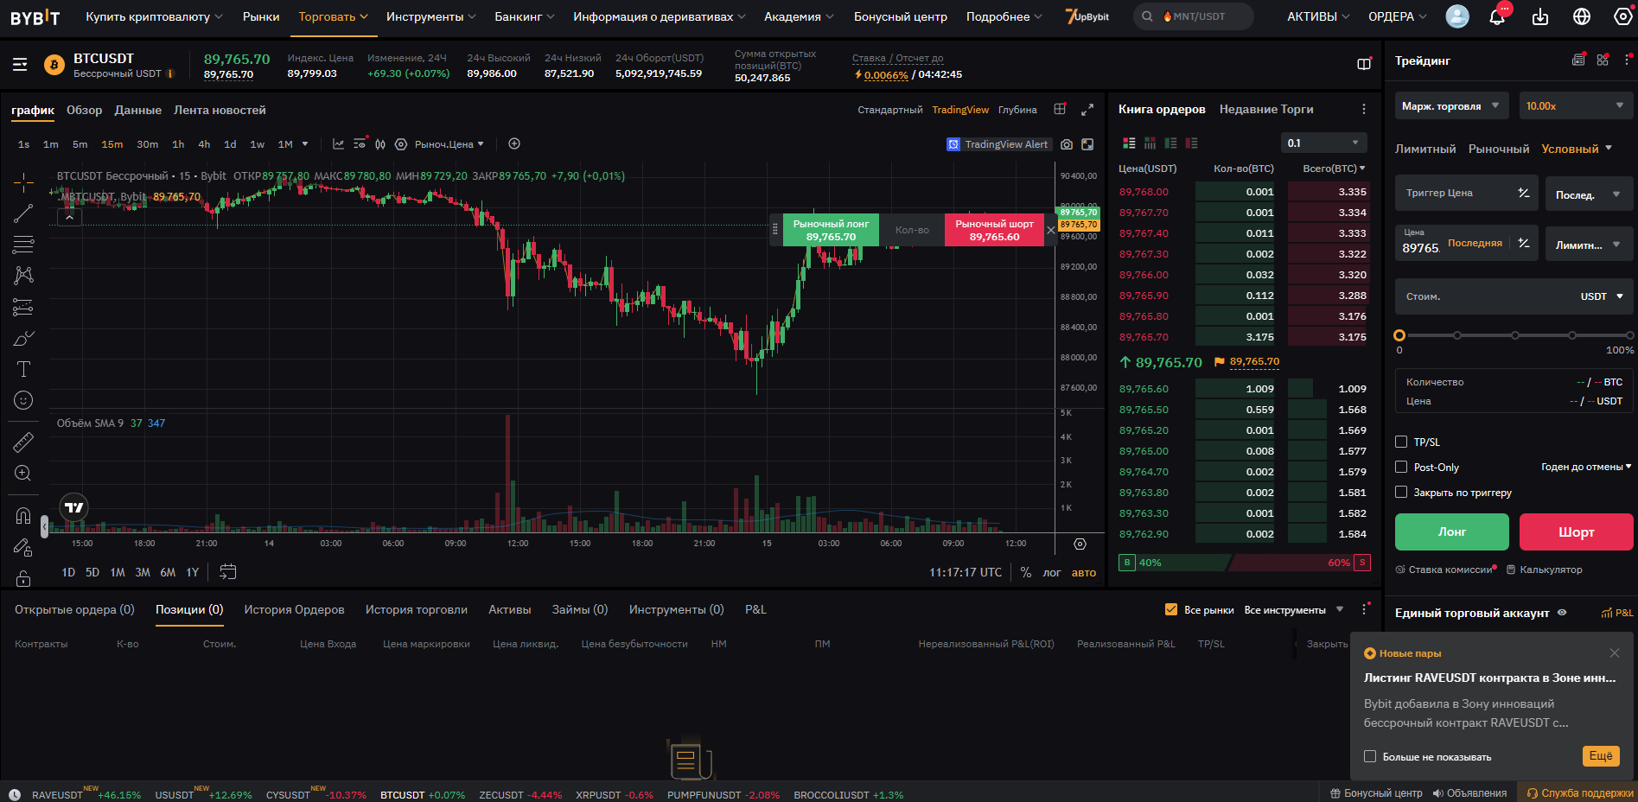Take a chart snapshot with camera icon
This screenshot has height=802, width=1638.
(1067, 144)
